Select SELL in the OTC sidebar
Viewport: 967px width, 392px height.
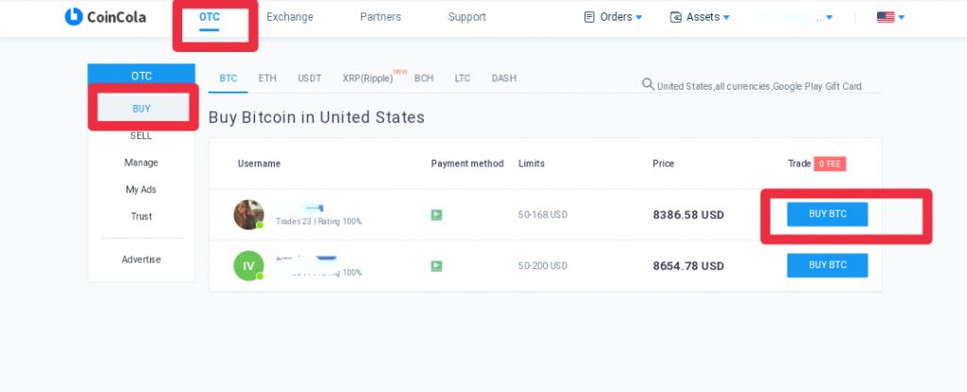142,136
